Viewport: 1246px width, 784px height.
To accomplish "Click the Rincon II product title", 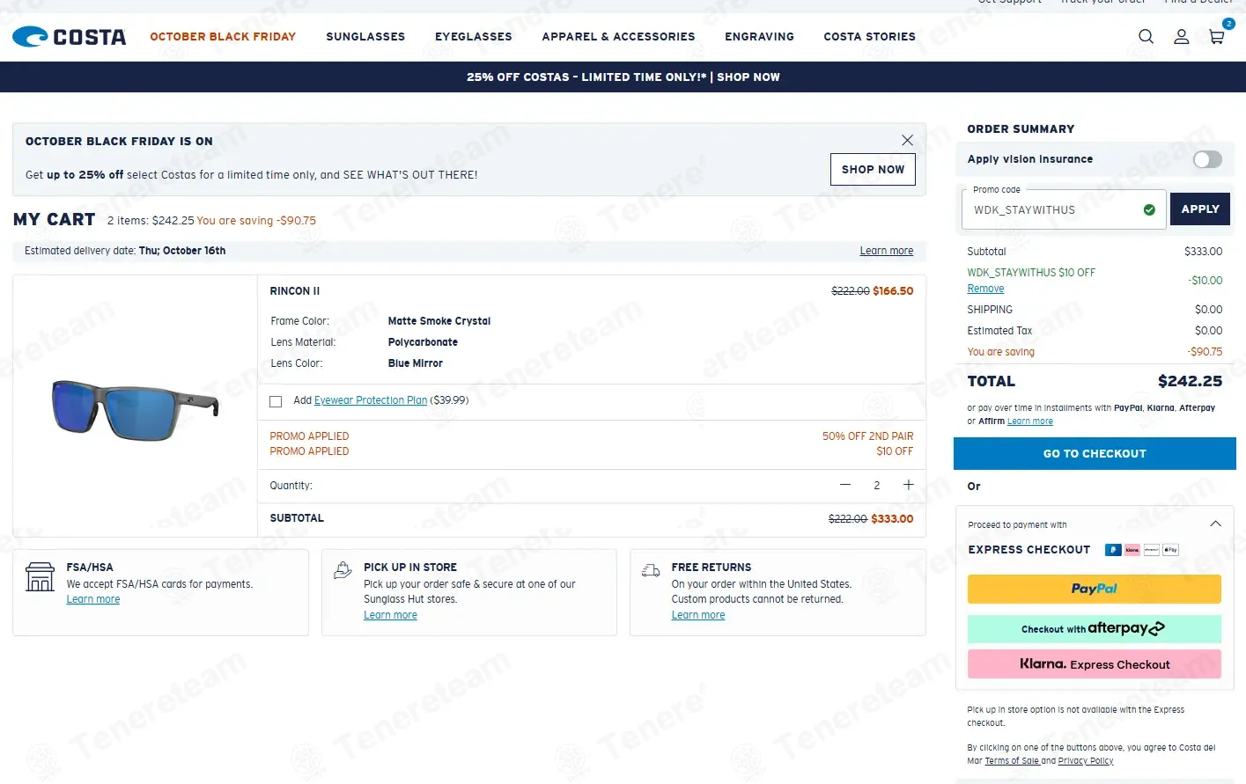I will [295, 291].
